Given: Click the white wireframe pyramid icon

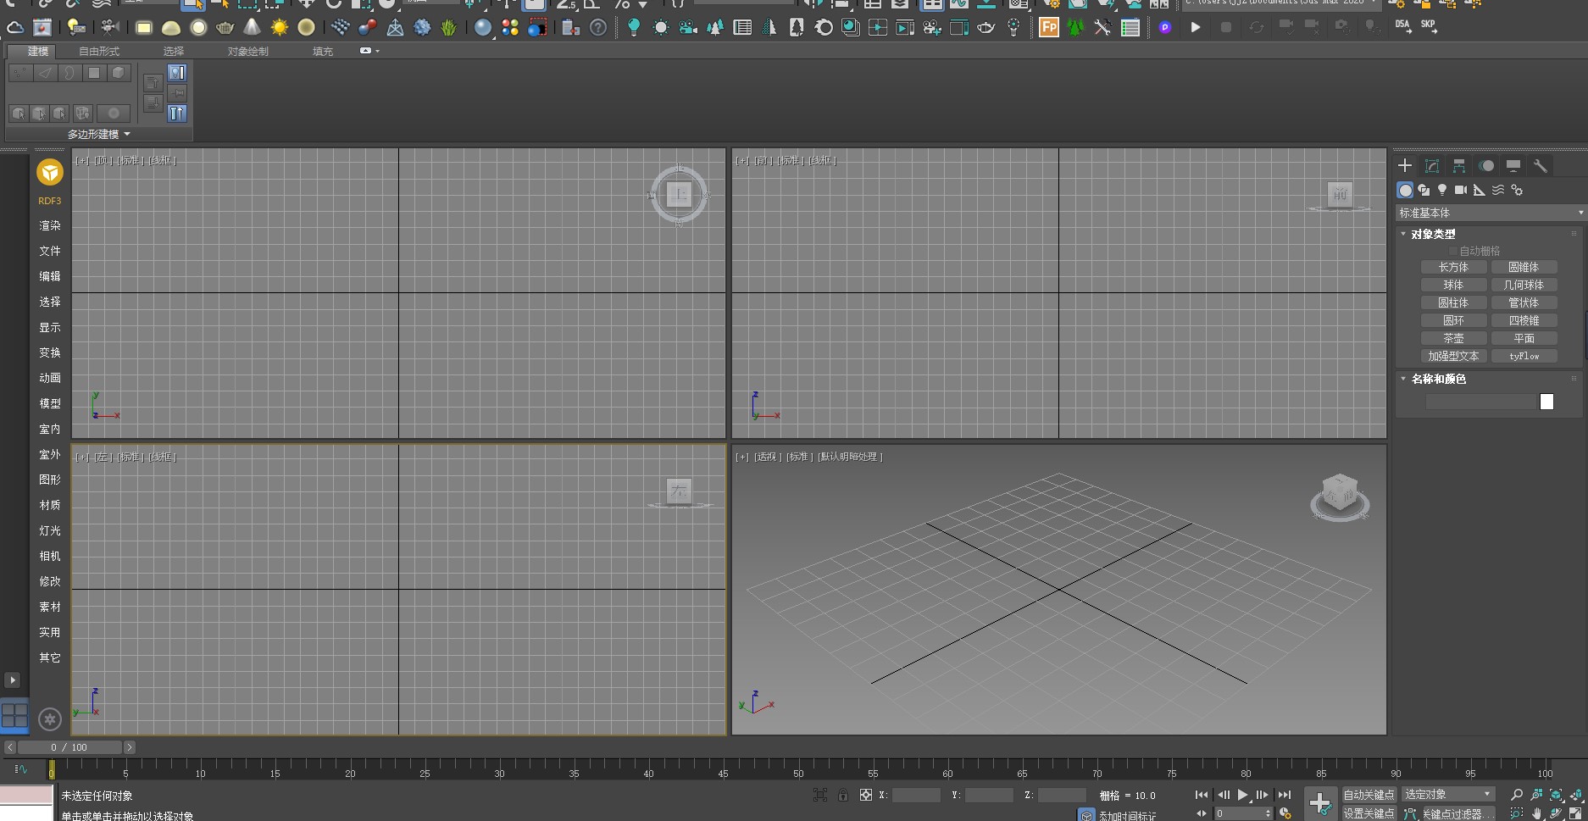Looking at the screenshot, I should [395, 28].
